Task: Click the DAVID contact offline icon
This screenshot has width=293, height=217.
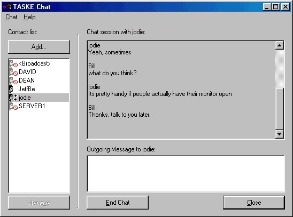Action: point(13,72)
